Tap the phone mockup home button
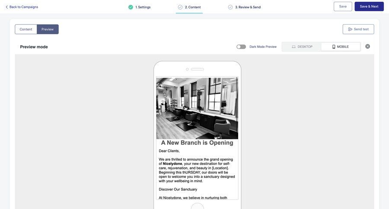Image resolution: width=389 pixels, height=209 pixels. coord(197,206)
